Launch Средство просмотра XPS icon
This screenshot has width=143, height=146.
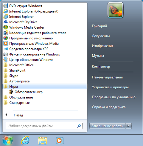[6, 49]
